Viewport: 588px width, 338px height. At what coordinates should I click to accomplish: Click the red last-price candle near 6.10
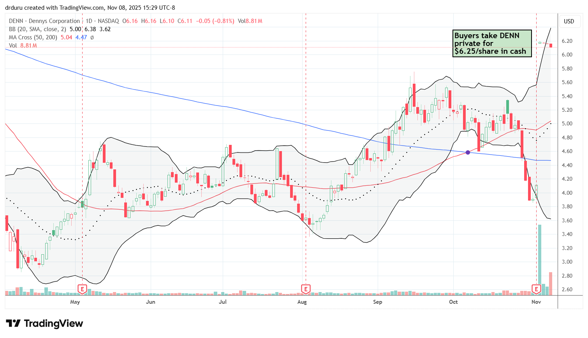pos(551,45)
